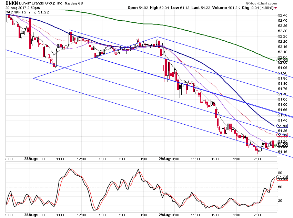
Task: Click the 28Aug date label under the price chart
Action: pos(30,159)
